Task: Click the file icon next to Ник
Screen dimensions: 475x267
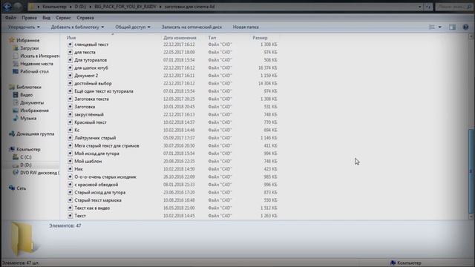Action: pos(70,169)
